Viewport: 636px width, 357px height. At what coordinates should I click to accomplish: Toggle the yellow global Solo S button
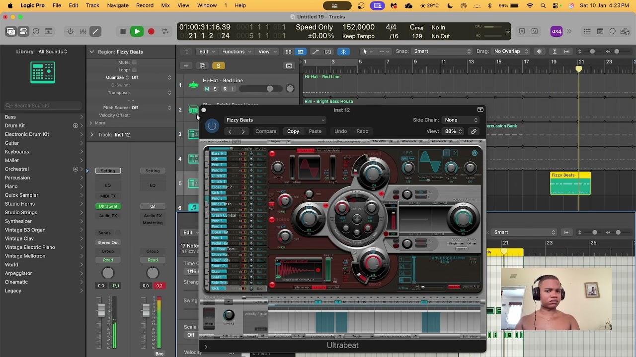pos(218,66)
